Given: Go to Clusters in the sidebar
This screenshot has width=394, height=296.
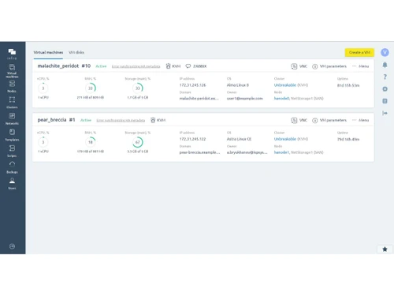Looking at the screenshot, I should 12,103.
